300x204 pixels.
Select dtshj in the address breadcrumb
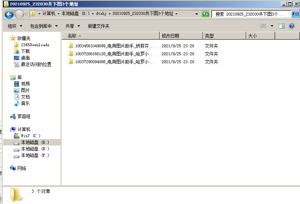point(101,14)
